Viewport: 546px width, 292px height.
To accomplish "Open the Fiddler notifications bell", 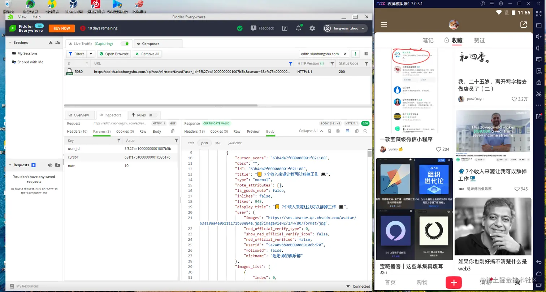I will pyautogui.click(x=299, y=28).
